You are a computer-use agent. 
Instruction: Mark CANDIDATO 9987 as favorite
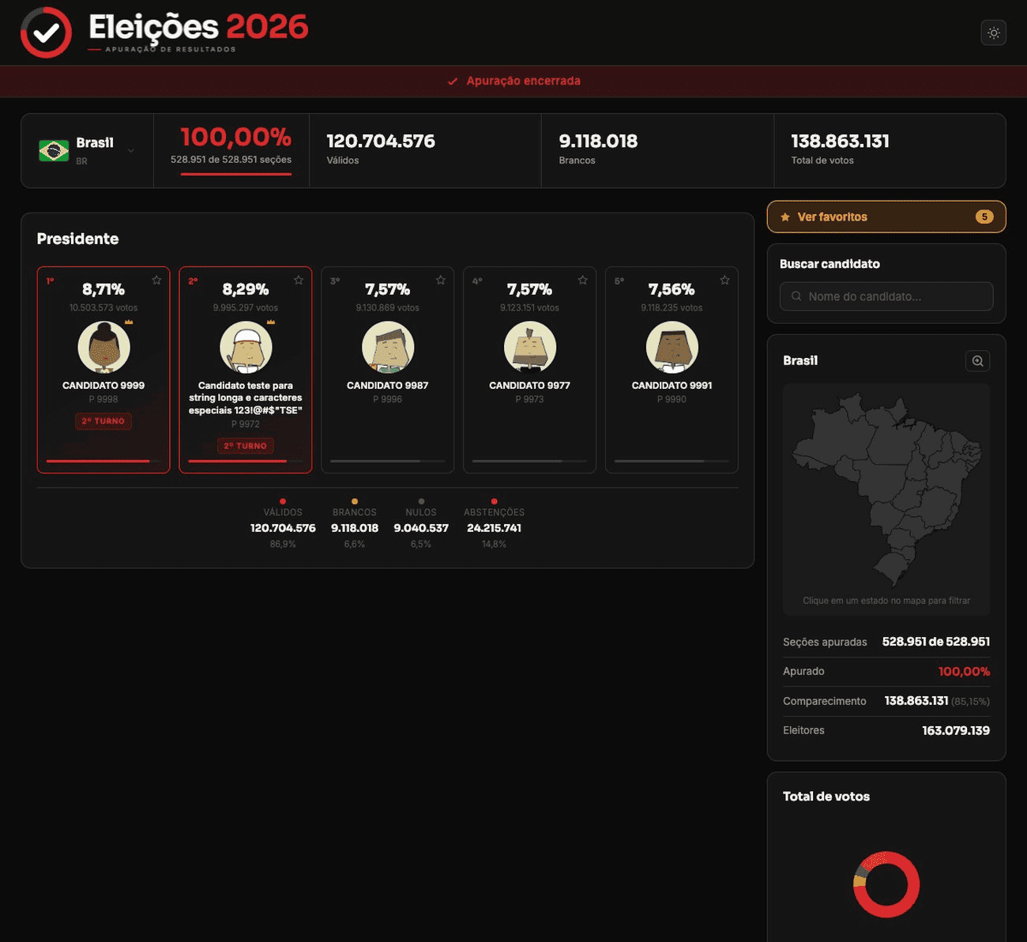tap(441, 281)
